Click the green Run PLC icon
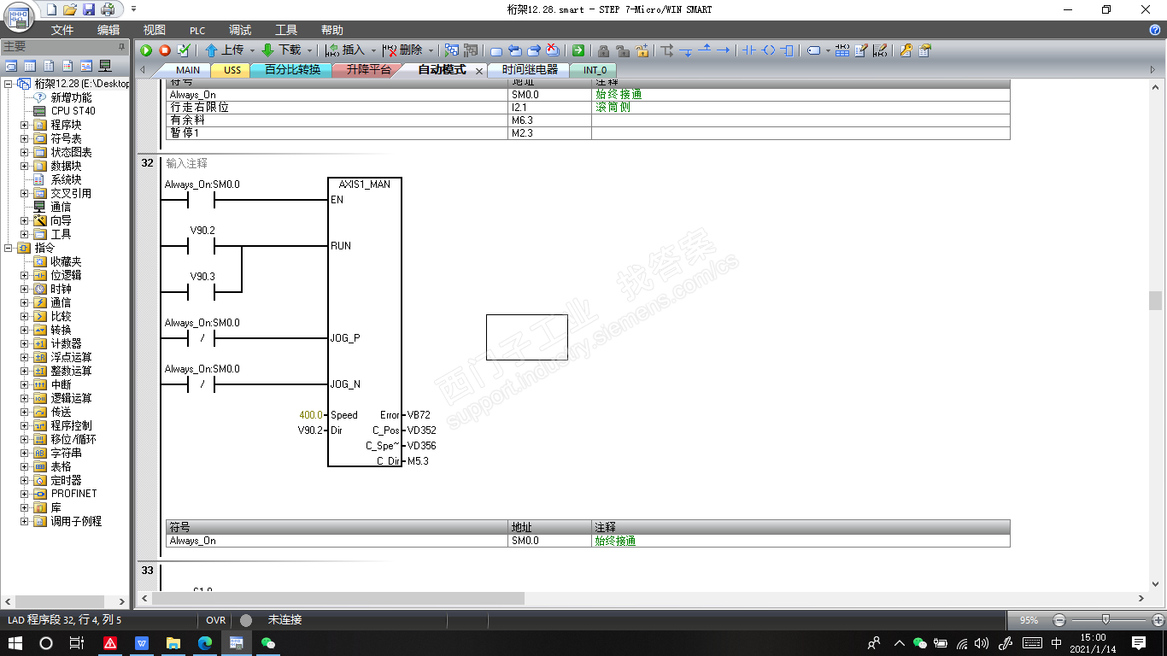This screenshot has height=656, width=1167. click(147, 50)
